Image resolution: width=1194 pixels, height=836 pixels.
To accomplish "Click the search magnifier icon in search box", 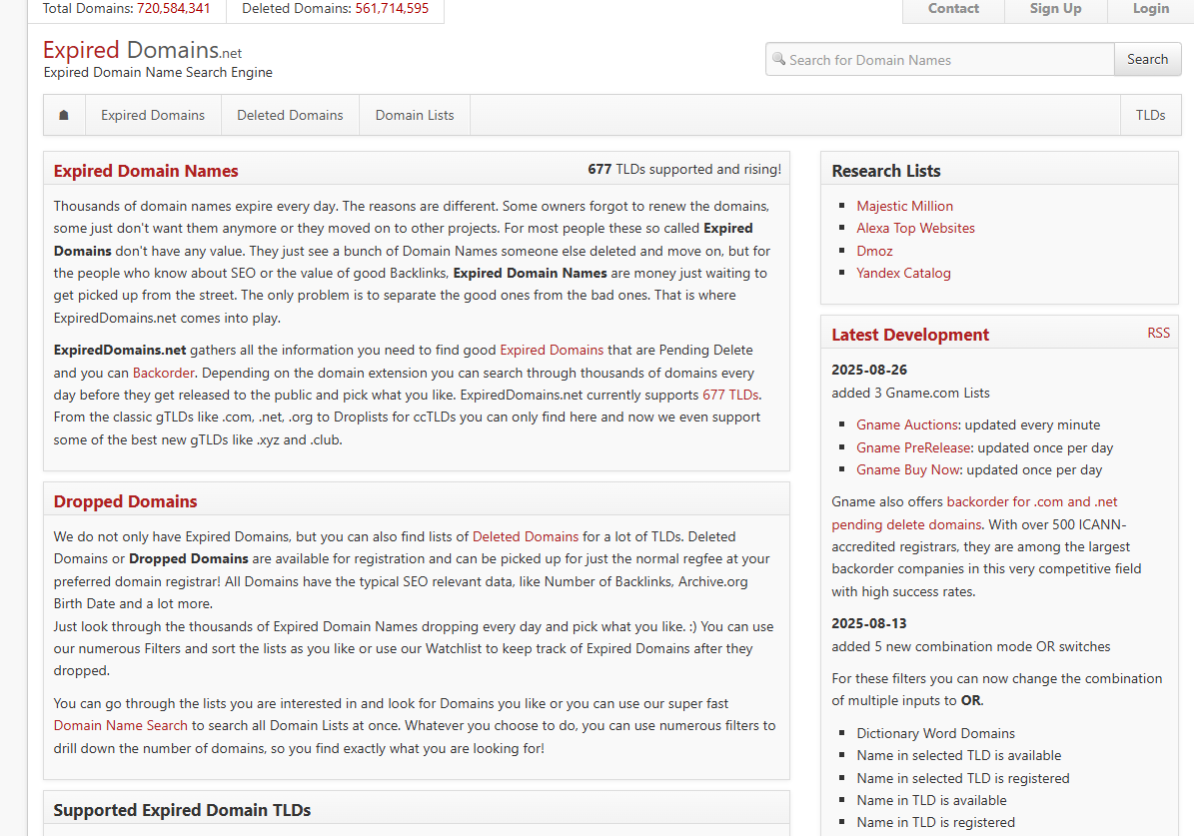I will click(x=779, y=60).
